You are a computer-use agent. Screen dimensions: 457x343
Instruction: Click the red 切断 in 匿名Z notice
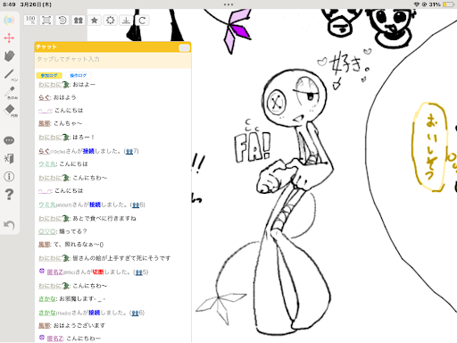pos(98,272)
